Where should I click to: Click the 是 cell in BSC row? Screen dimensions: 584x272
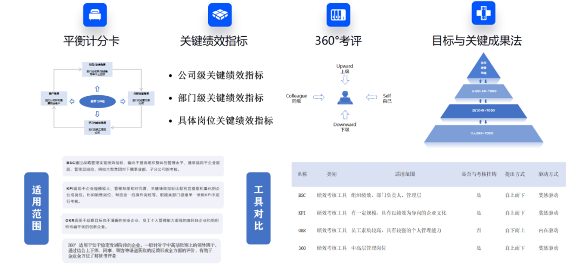click(x=479, y=195)
